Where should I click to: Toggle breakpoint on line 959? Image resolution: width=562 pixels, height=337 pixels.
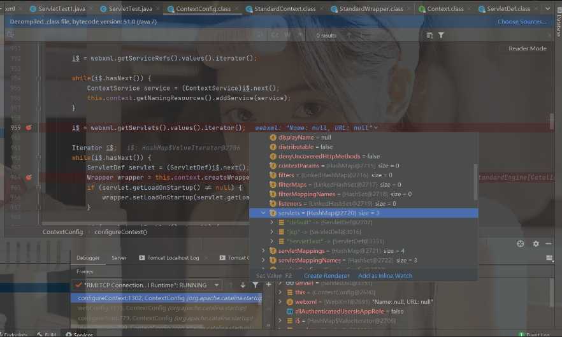click(29, 127)
